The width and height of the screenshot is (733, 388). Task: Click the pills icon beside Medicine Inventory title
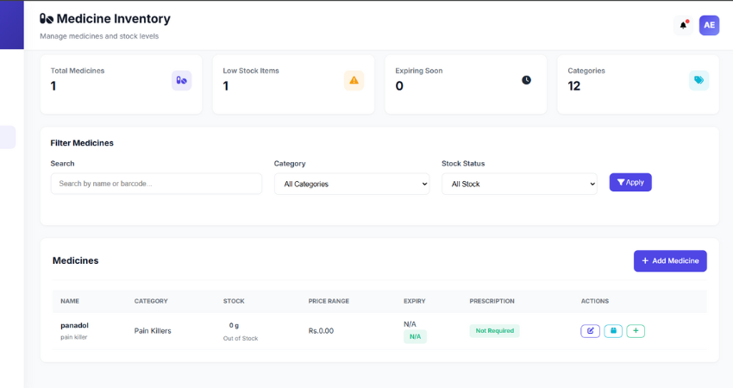(x=47, y=19)
